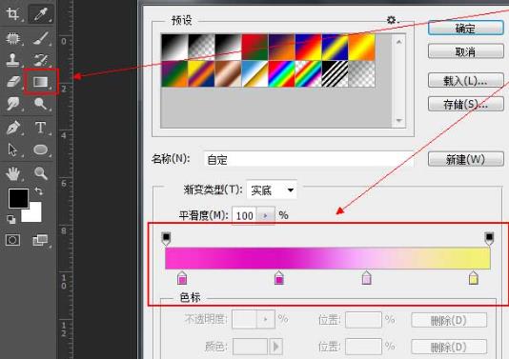The width and height of the screenshot is (509, 359).
Task: Select the Clone Stamp tool
Action: click(13, 60)
